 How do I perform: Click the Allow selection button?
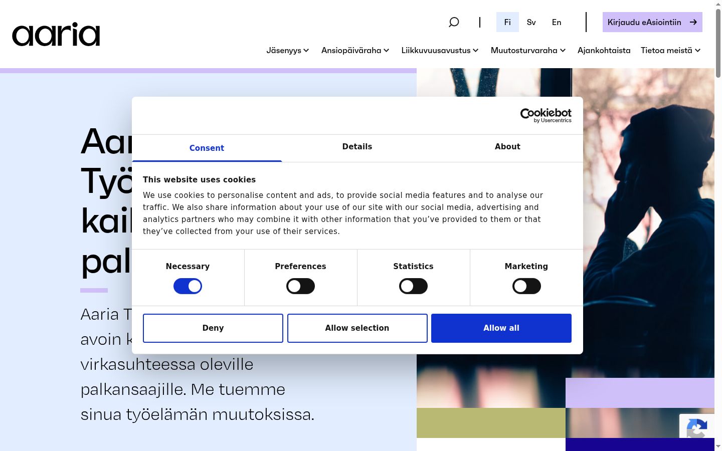(357, 328)
